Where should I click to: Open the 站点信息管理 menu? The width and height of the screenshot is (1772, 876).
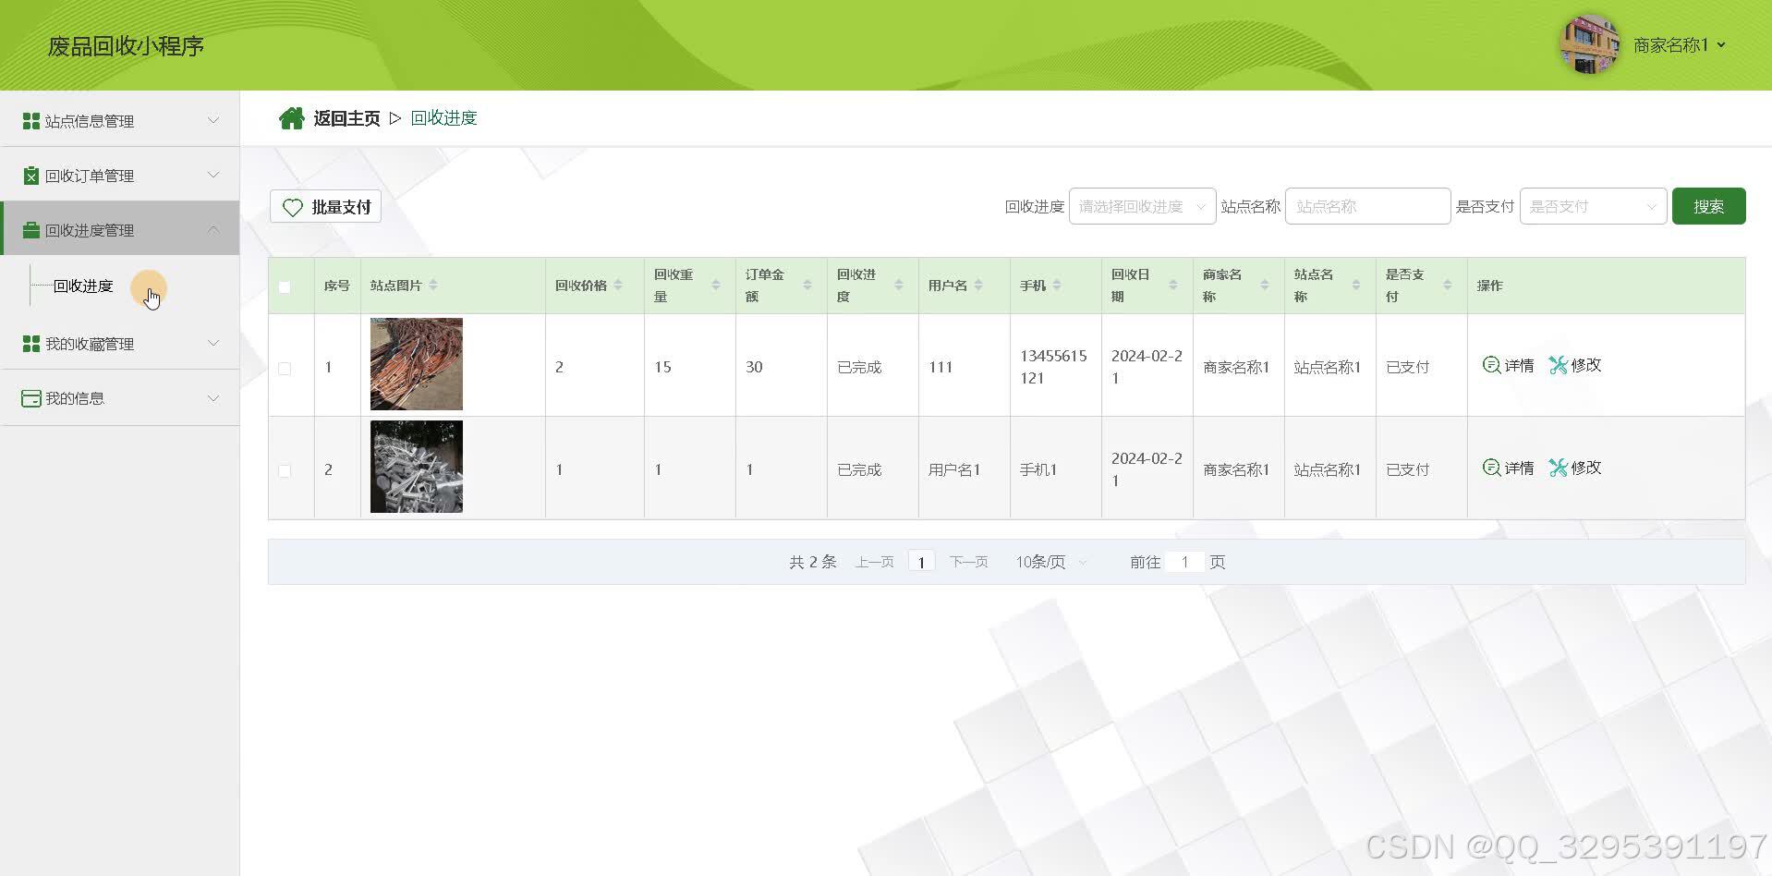point(120,120)
